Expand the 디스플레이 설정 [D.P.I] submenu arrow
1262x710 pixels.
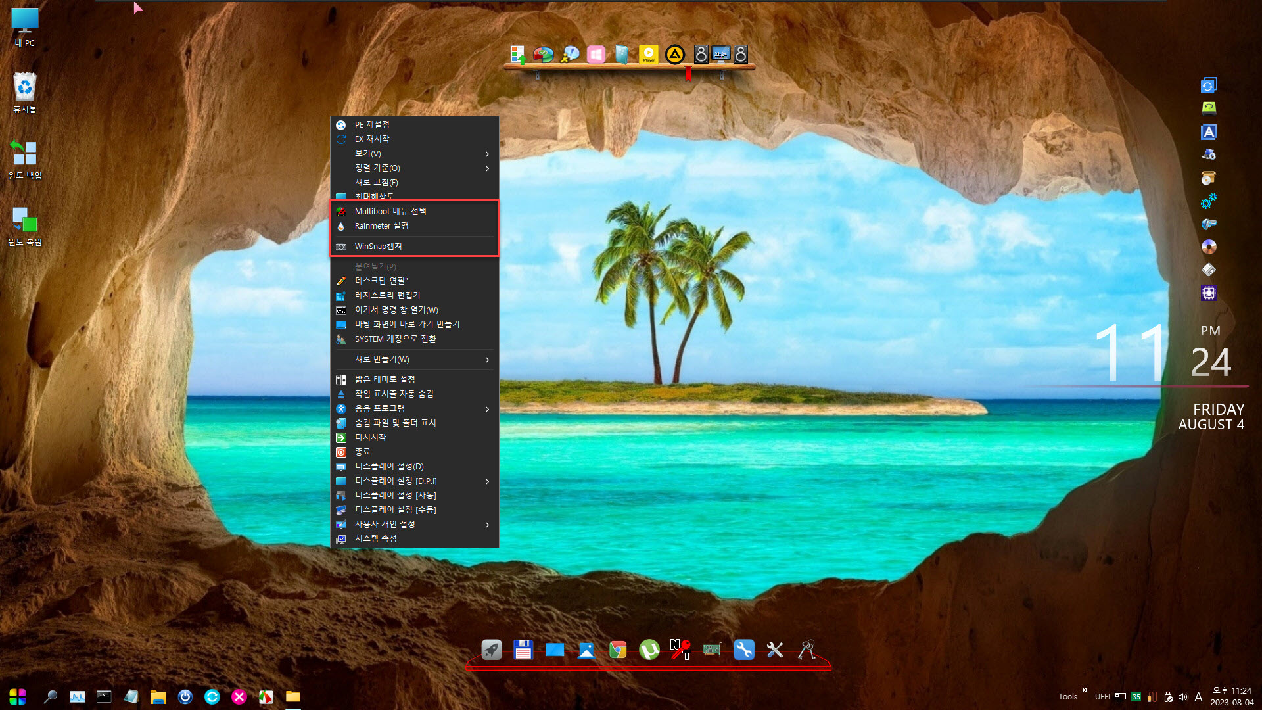coord(487,481)
